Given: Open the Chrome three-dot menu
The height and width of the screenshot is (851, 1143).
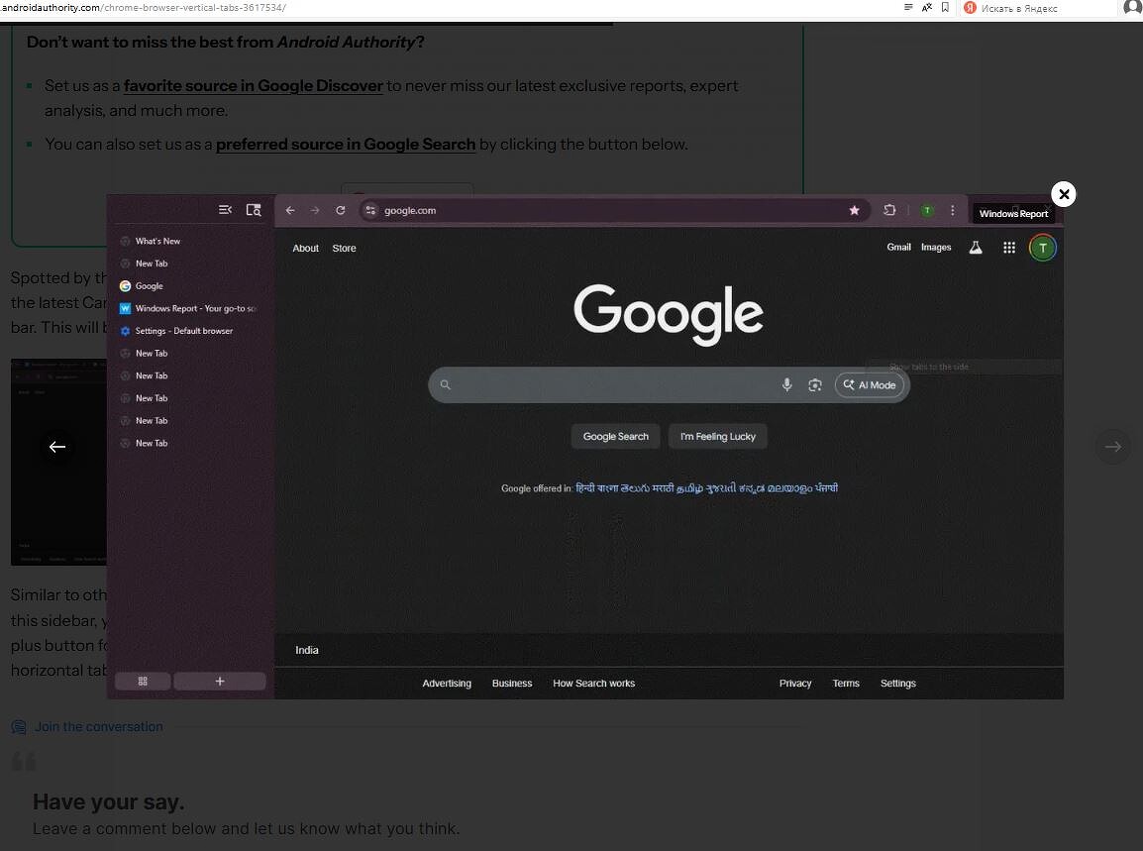Looking at the screenshot, I should [953, 210].
